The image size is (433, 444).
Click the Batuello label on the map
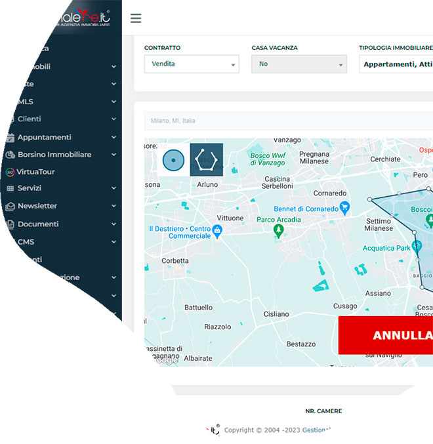[x=198, y=308]
